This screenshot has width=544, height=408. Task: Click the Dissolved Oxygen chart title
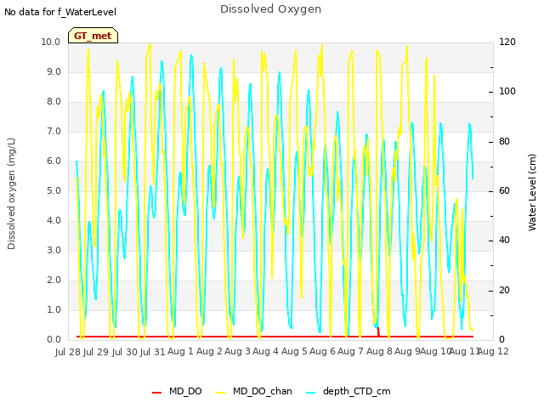(x=270, y=9)
